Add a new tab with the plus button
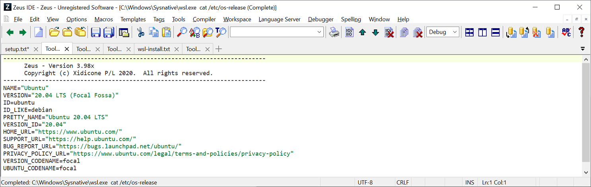Screen dimensions: 591x187 [218, 49]
